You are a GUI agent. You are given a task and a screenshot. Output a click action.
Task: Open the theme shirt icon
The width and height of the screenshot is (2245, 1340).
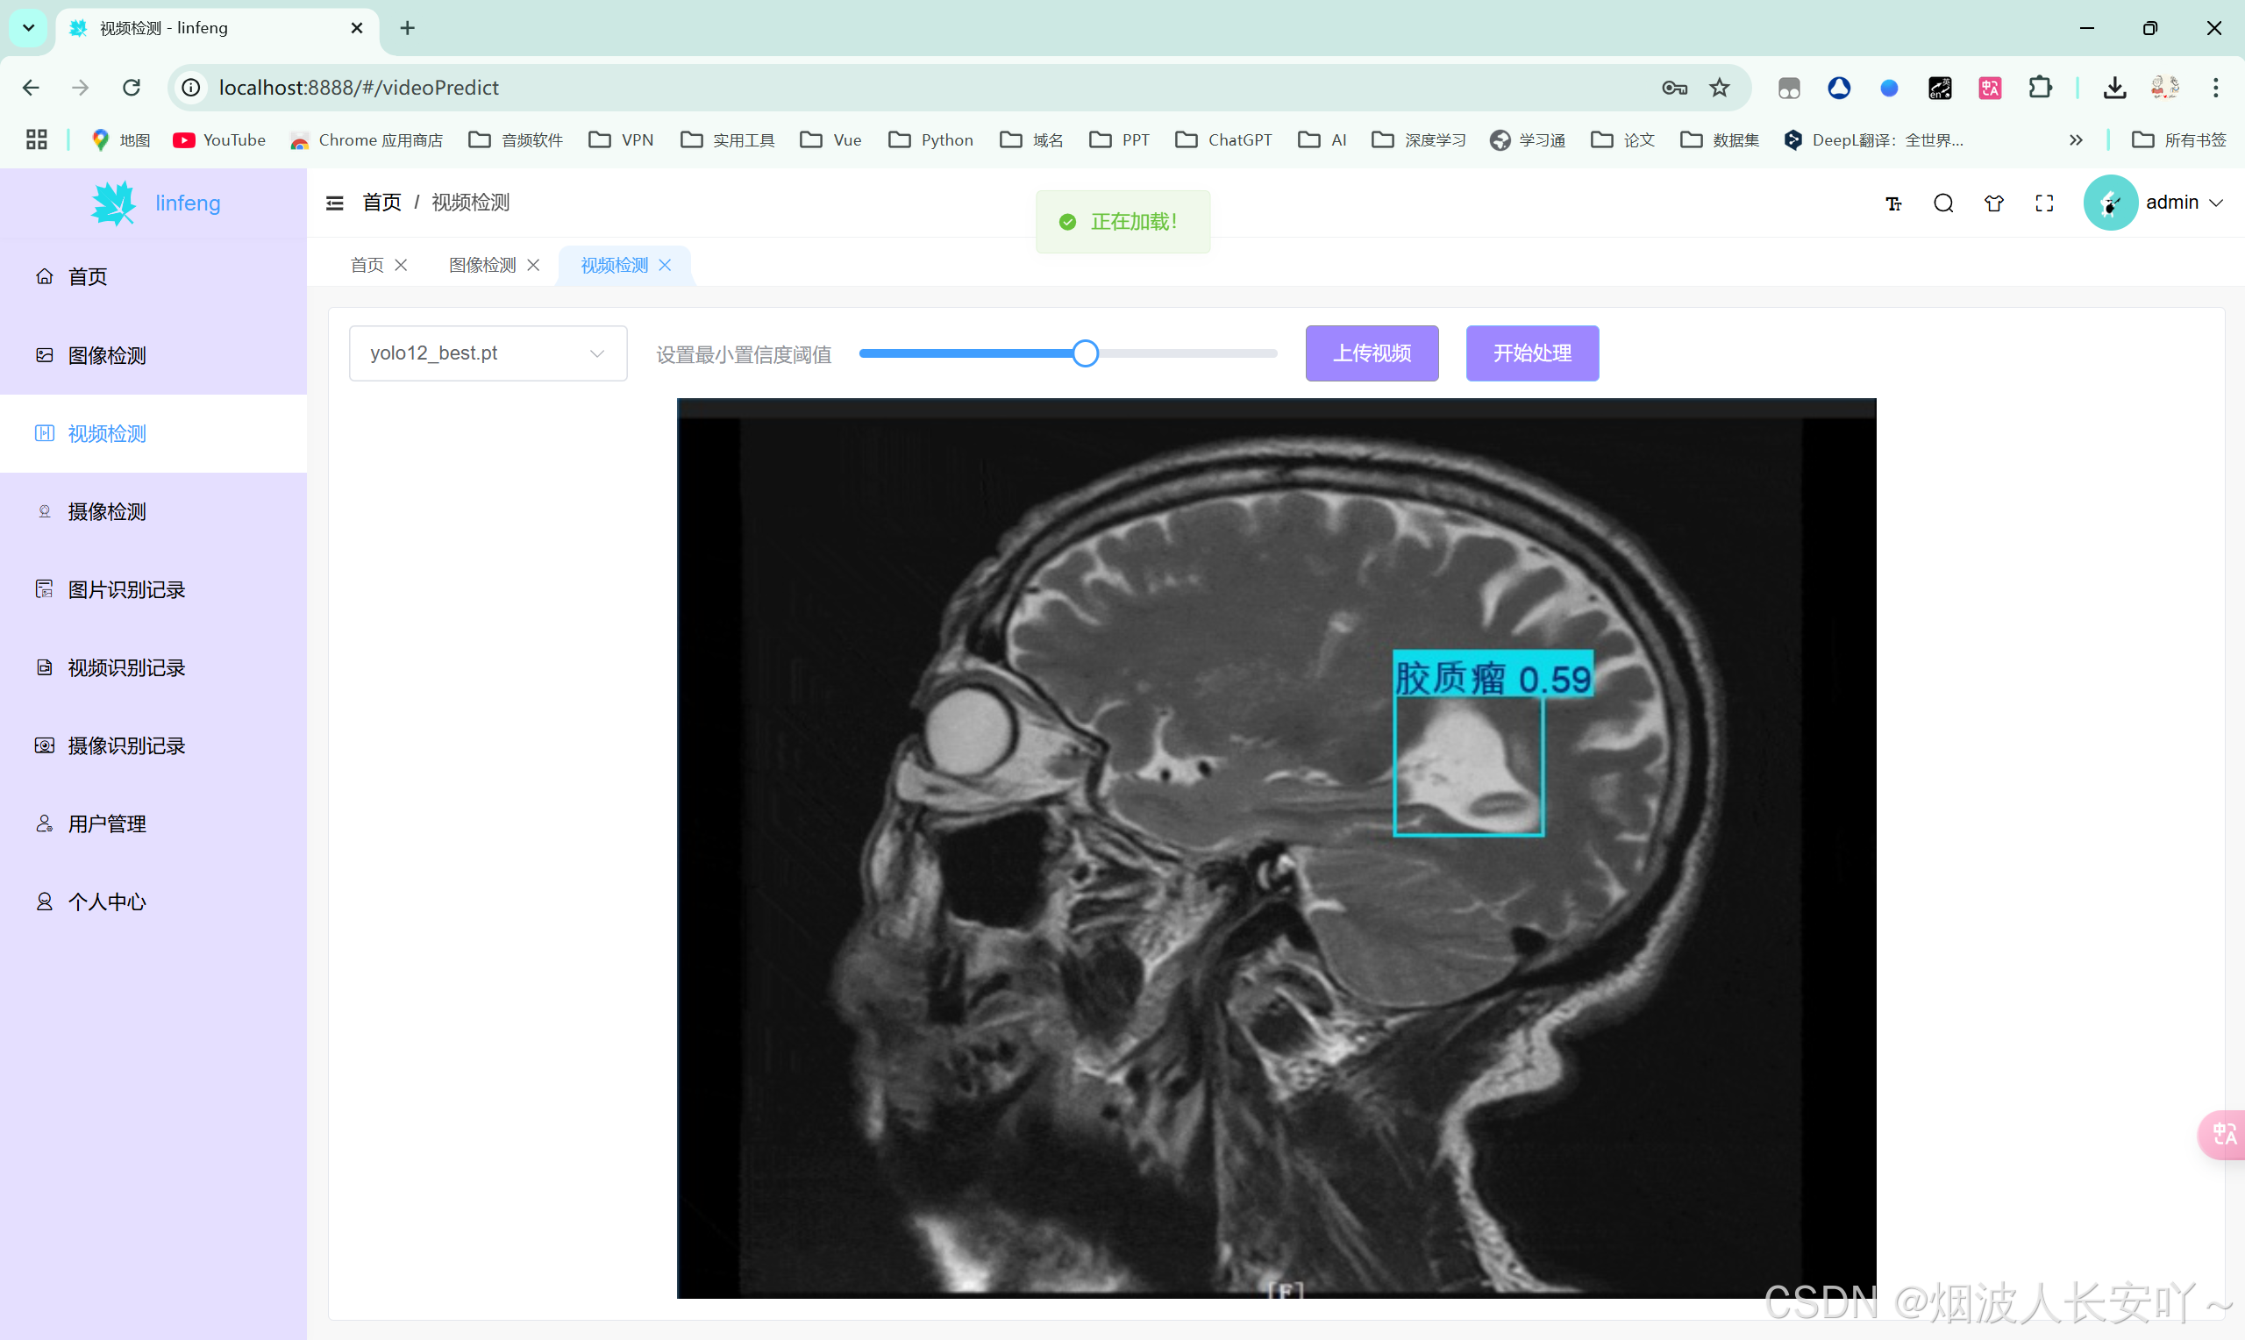pyautogui.click(x=1993, y=203)
